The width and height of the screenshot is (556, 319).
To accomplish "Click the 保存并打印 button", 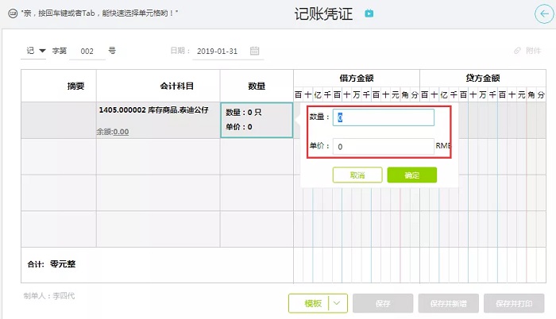I will point(514,302).
